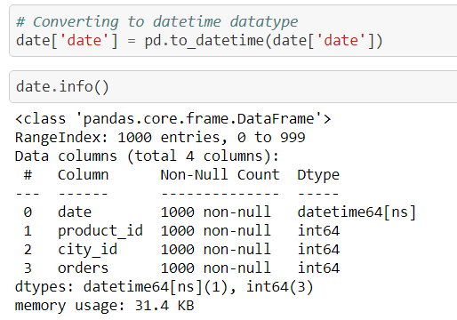Viewport: 457px width, 320px height.
Task: Click the 'Dtype' header text
Action: coord(318,175)
